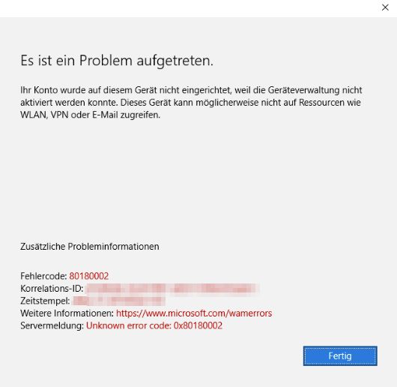Click the Unknown error code 0x80180002 message
Image resolution: width=397 pixels, height=387 pixels.
[x=154, y=325]
